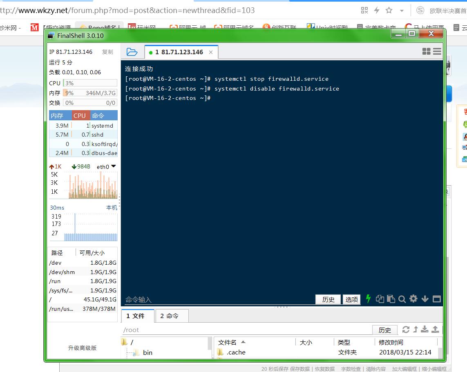Screen dimensions: 467x372
Task: Click the paste icon in terminal toolbar
Action: point(391,299)
